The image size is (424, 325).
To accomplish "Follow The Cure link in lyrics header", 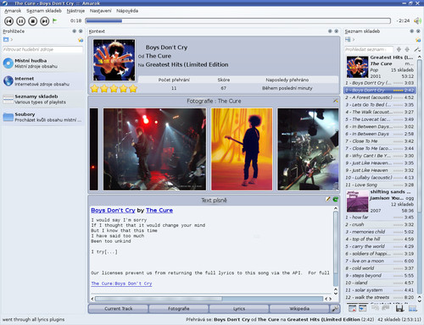I will point(159,210).
